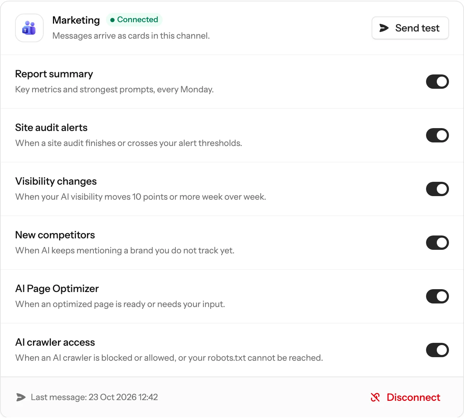Viewport: 464px width, 418px height.
Task: Disconnect the Marketing channel
Action: [406, 397]
